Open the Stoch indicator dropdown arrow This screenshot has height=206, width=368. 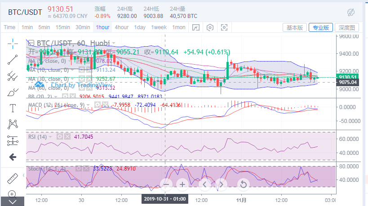70,168
